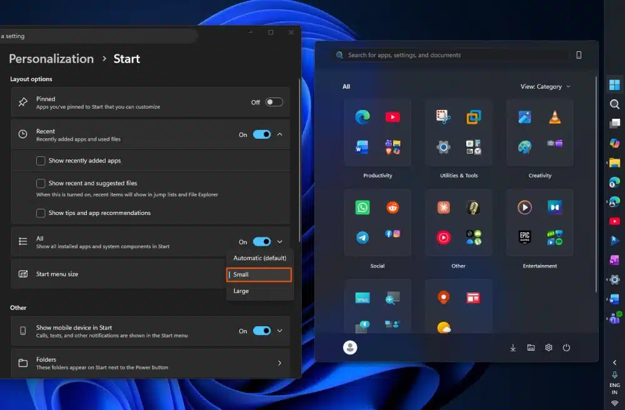Viewport: 625px width, 410px height.
Task: Open Media Player in Entertainment group
Action: [524, 207]
